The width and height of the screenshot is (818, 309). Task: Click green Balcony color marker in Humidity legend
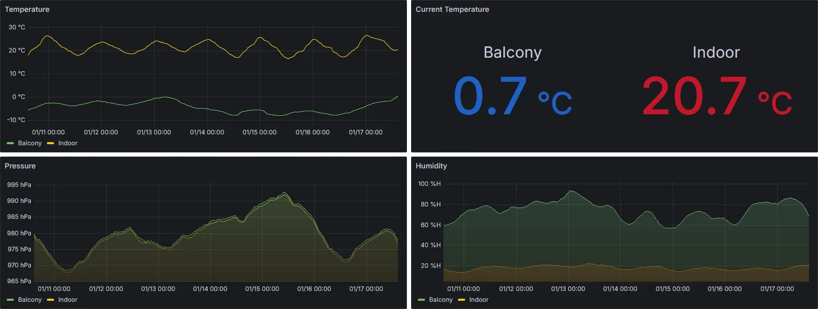coord(421,300)
